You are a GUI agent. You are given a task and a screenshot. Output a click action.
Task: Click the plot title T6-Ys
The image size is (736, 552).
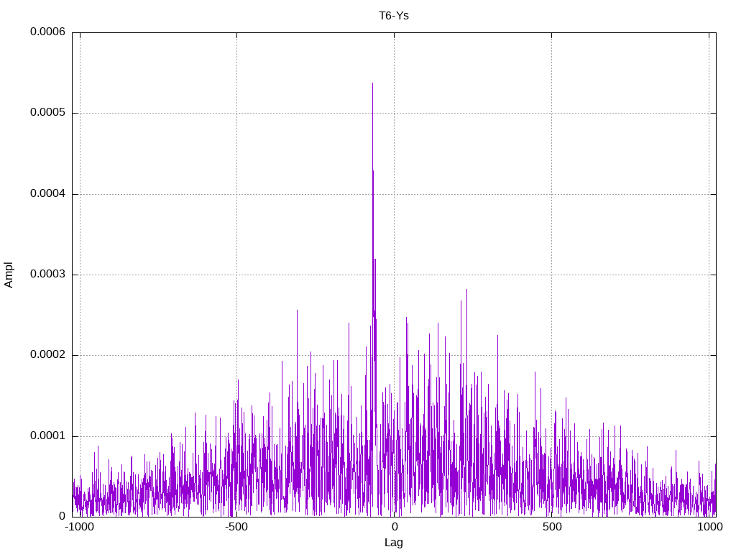(394, 16)
